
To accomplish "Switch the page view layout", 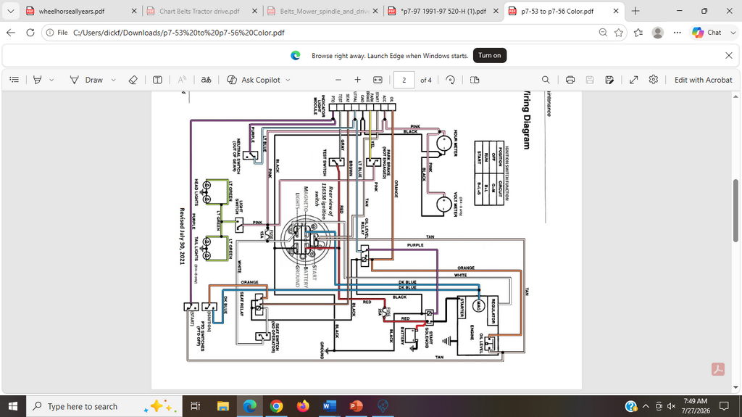I will tap(475, 80).
